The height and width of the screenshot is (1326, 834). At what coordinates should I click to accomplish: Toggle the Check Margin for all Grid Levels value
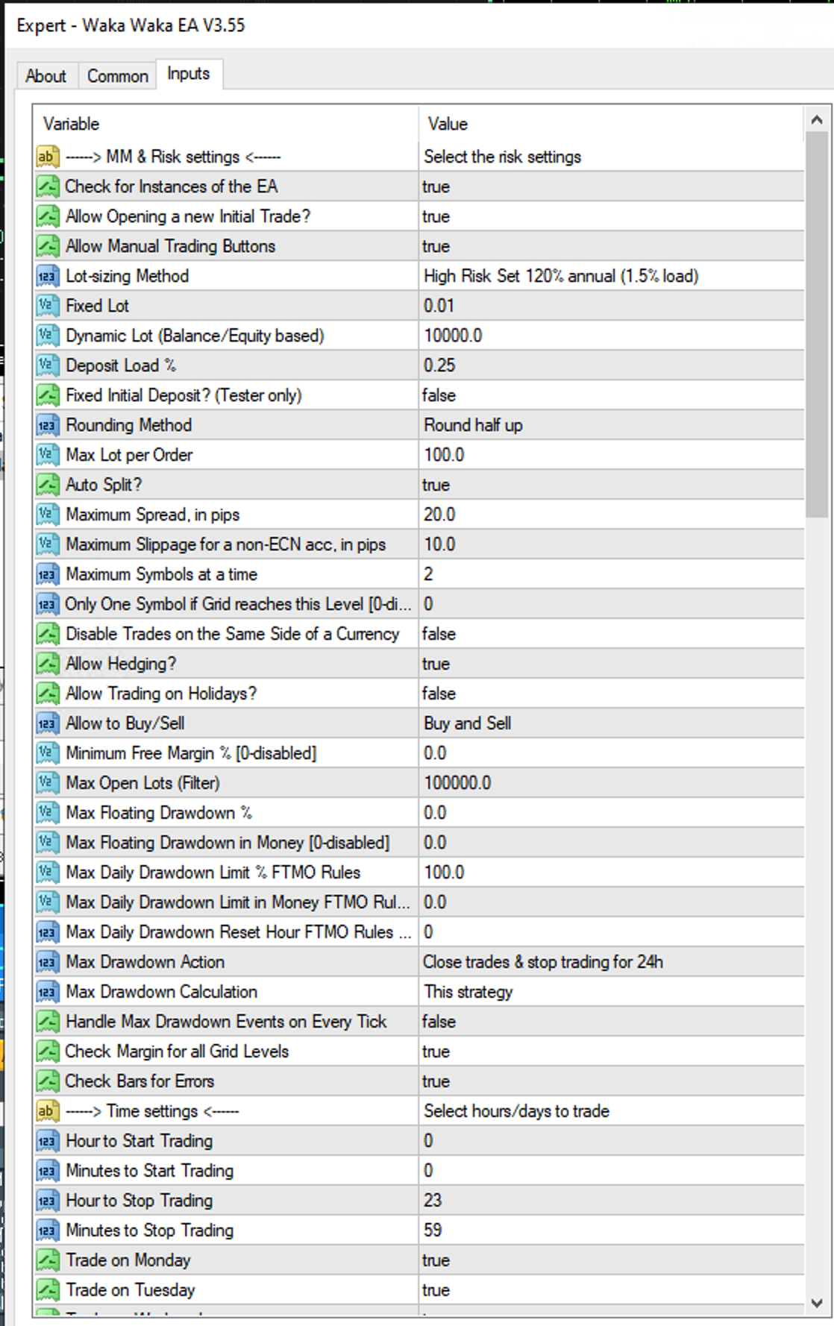(x=612, y=1052)
